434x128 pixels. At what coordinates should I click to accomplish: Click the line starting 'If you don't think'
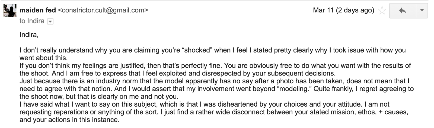click(215, 66)
